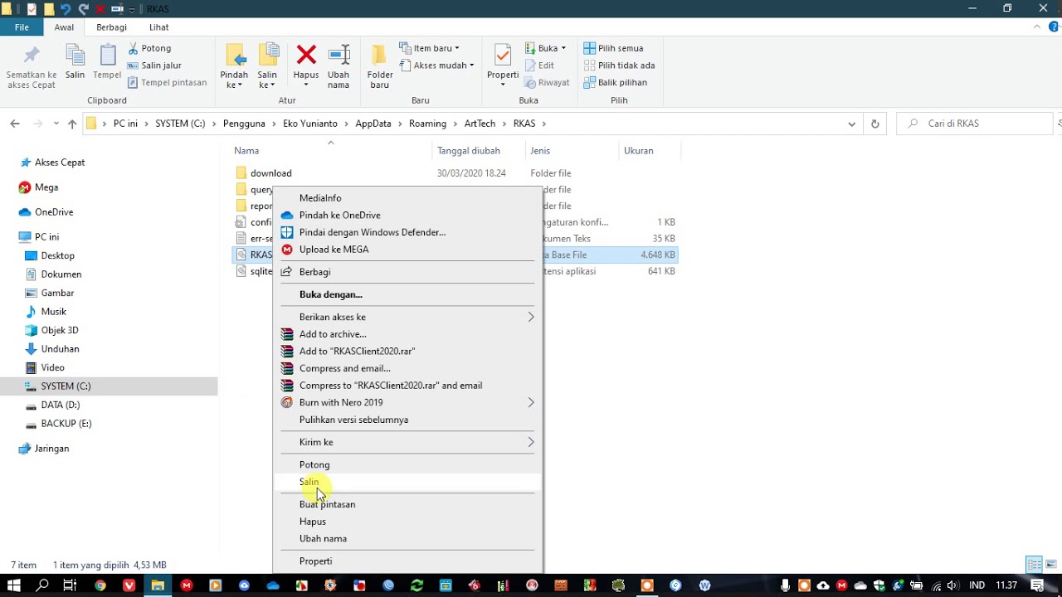Open the Item baru dropdown
Image resolution: width=1062 pixels, height=597 pixels.
(429, 48)
